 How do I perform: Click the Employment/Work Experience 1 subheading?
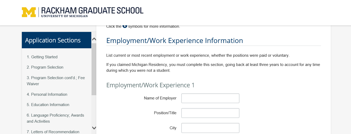[x=150, y=85]
